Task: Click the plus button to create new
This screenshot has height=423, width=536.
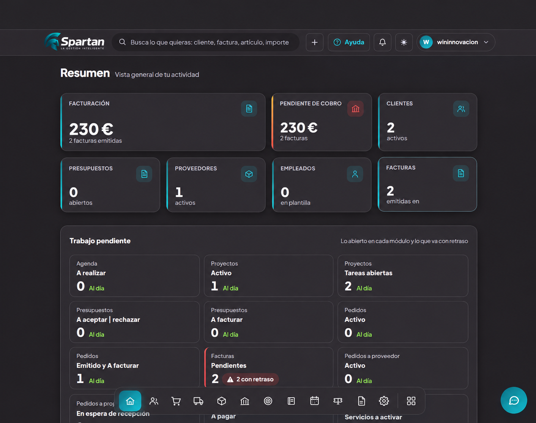Action: click(315, 42)
